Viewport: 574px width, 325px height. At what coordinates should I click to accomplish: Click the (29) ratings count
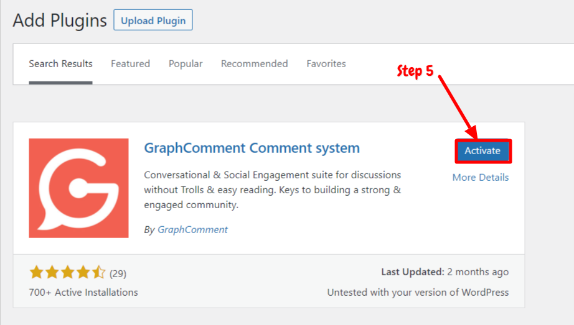pyautogui.click(x=118, y=274)
